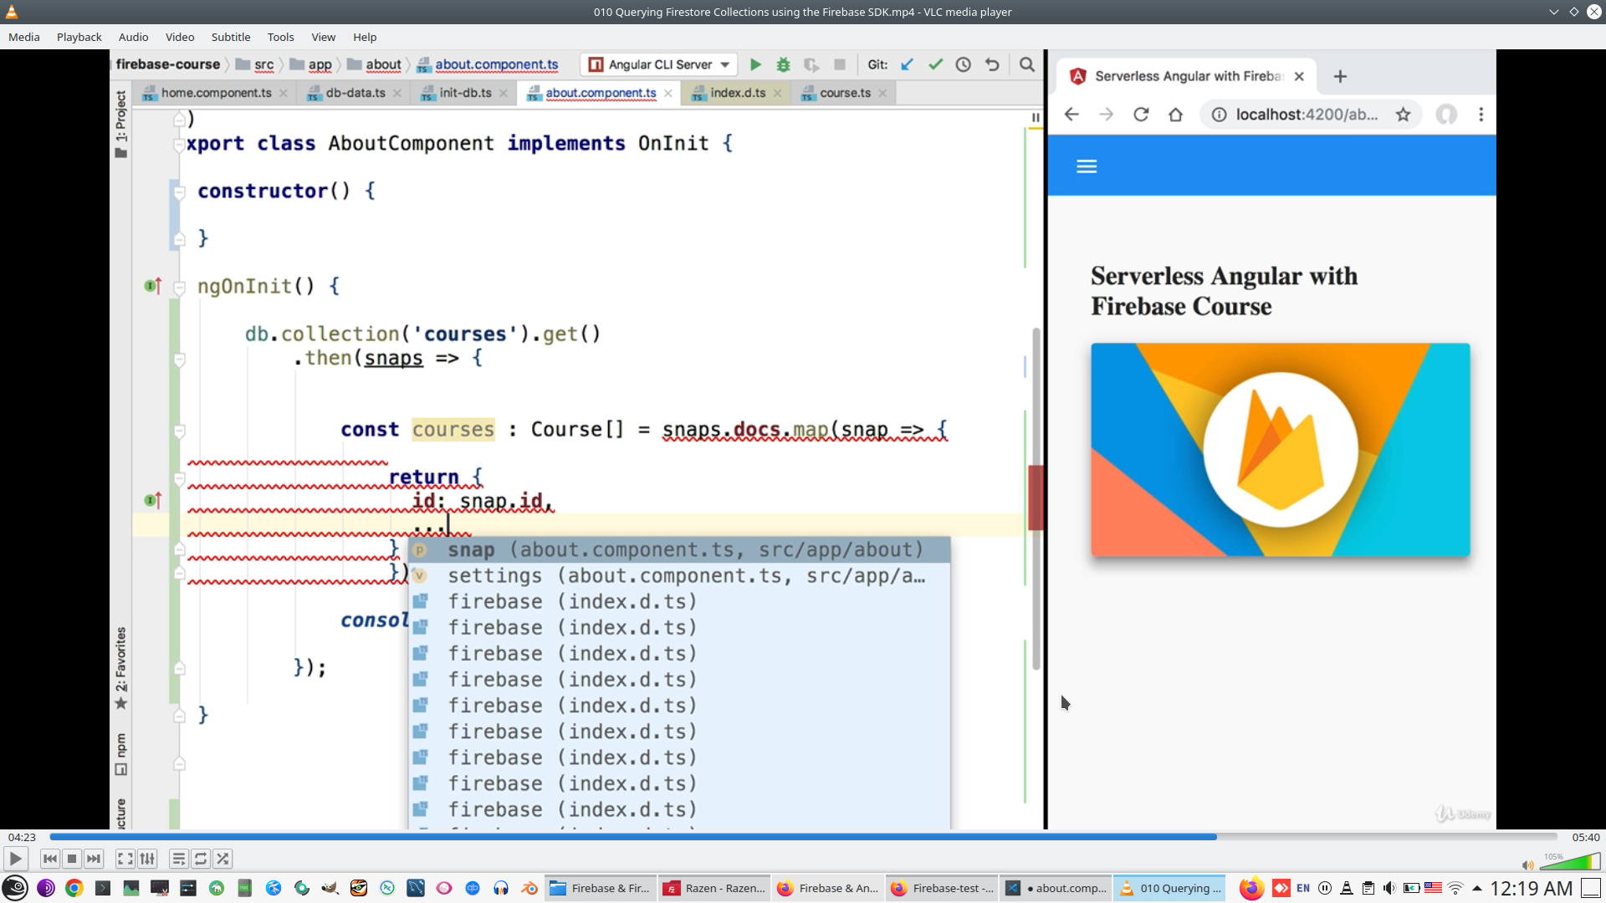Image resolution: width=1606 pixels, height=903 pixels.
Task: Open the Tools menu
Action: (x=280, y=37)
